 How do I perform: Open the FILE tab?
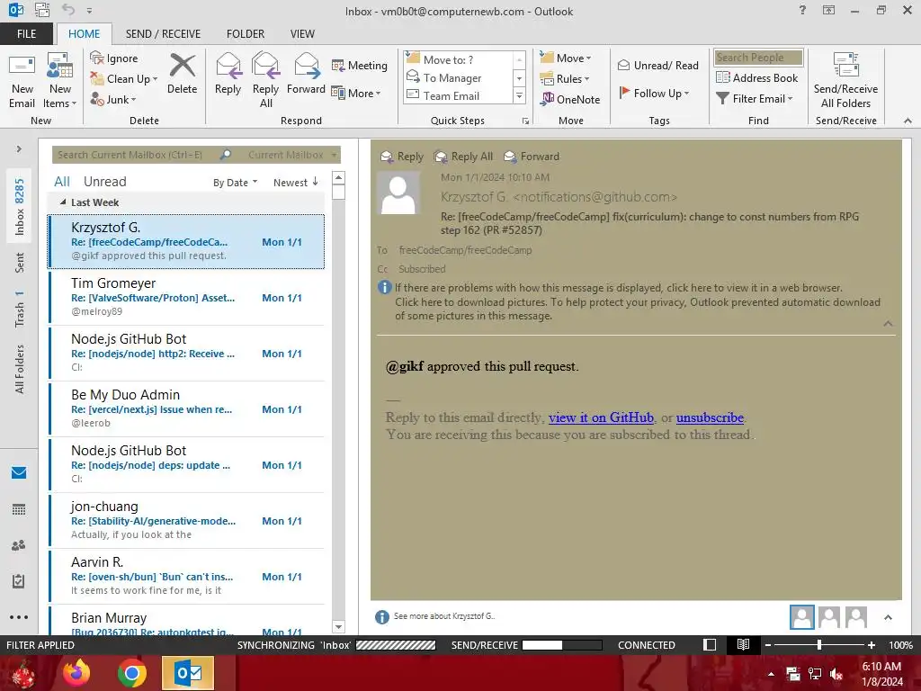point(26,33)
